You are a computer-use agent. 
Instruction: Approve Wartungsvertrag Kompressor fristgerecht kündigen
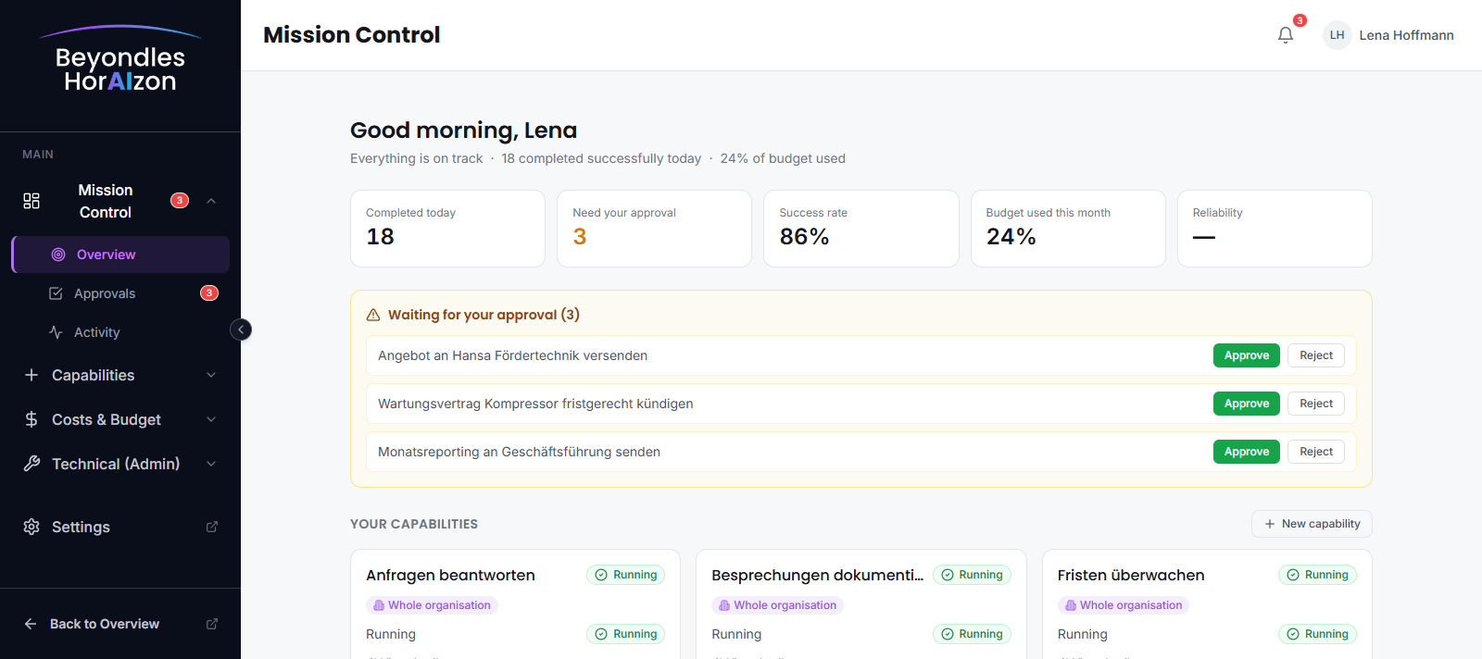coord(1247,404)
